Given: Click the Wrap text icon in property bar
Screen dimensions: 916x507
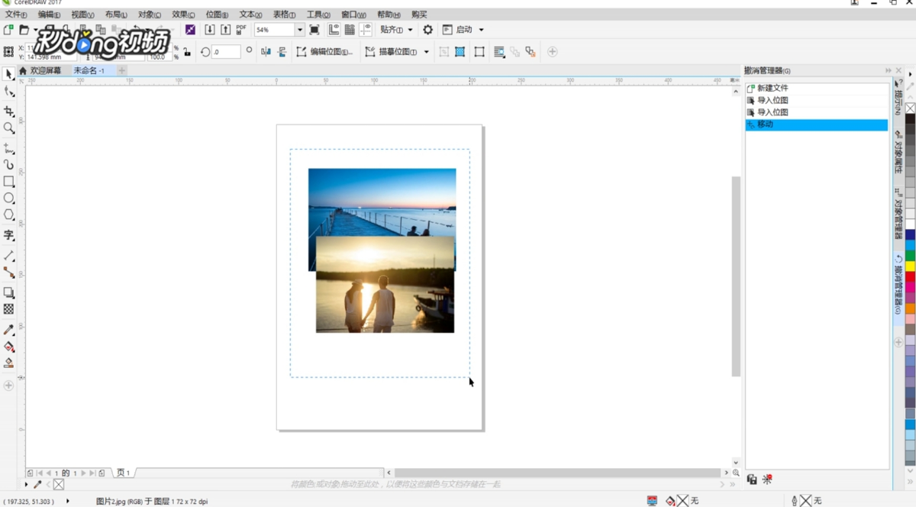Looking at the screenshot, I should tap(499, 52).
